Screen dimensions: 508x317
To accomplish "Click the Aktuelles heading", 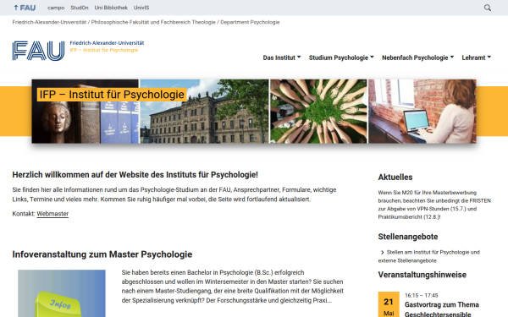I will pyautogui.click(x=395, y=178).
